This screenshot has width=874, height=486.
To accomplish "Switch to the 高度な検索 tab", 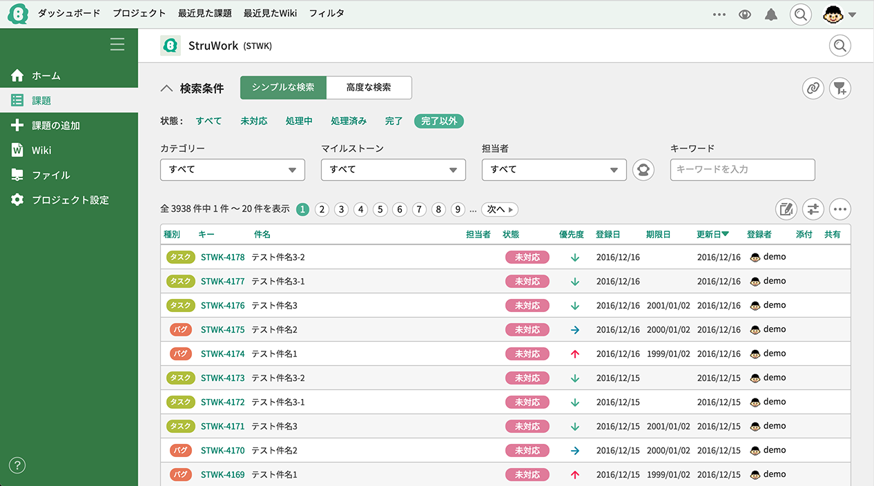I will (x=369, y=88).
